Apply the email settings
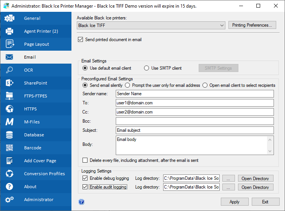Screen dimensions: 285x211 pos(235,202)
